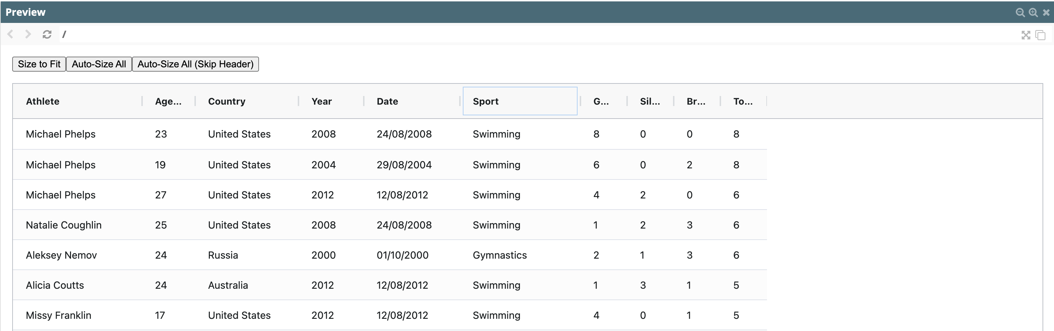The image size is (1054, 331).
Task: Close the Preview panel
Action: (x=1046, y=13)
